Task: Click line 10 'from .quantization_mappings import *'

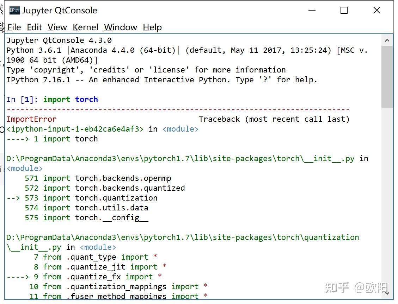Action: click(x=118, y=287)
